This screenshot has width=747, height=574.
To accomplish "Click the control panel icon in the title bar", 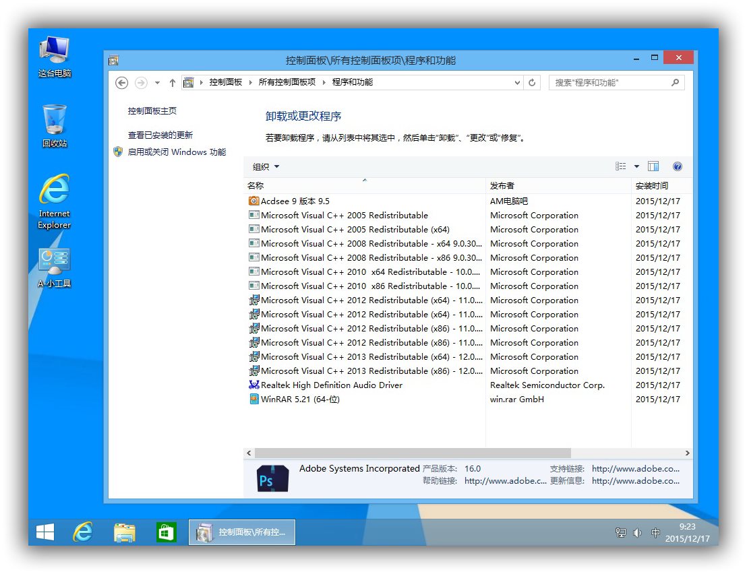I will coord(113,61).
